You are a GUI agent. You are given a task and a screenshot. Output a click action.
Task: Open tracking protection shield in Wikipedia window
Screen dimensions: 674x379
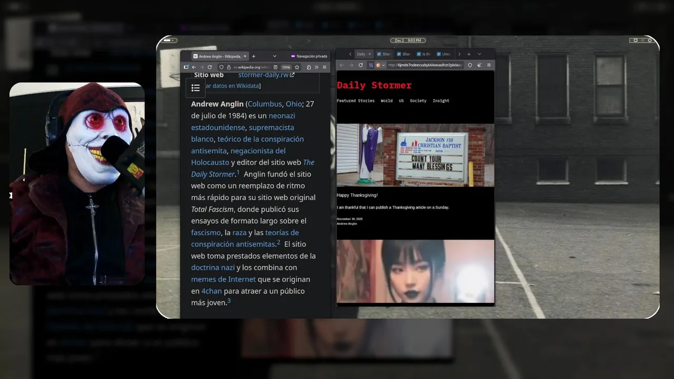click(221, 67)
